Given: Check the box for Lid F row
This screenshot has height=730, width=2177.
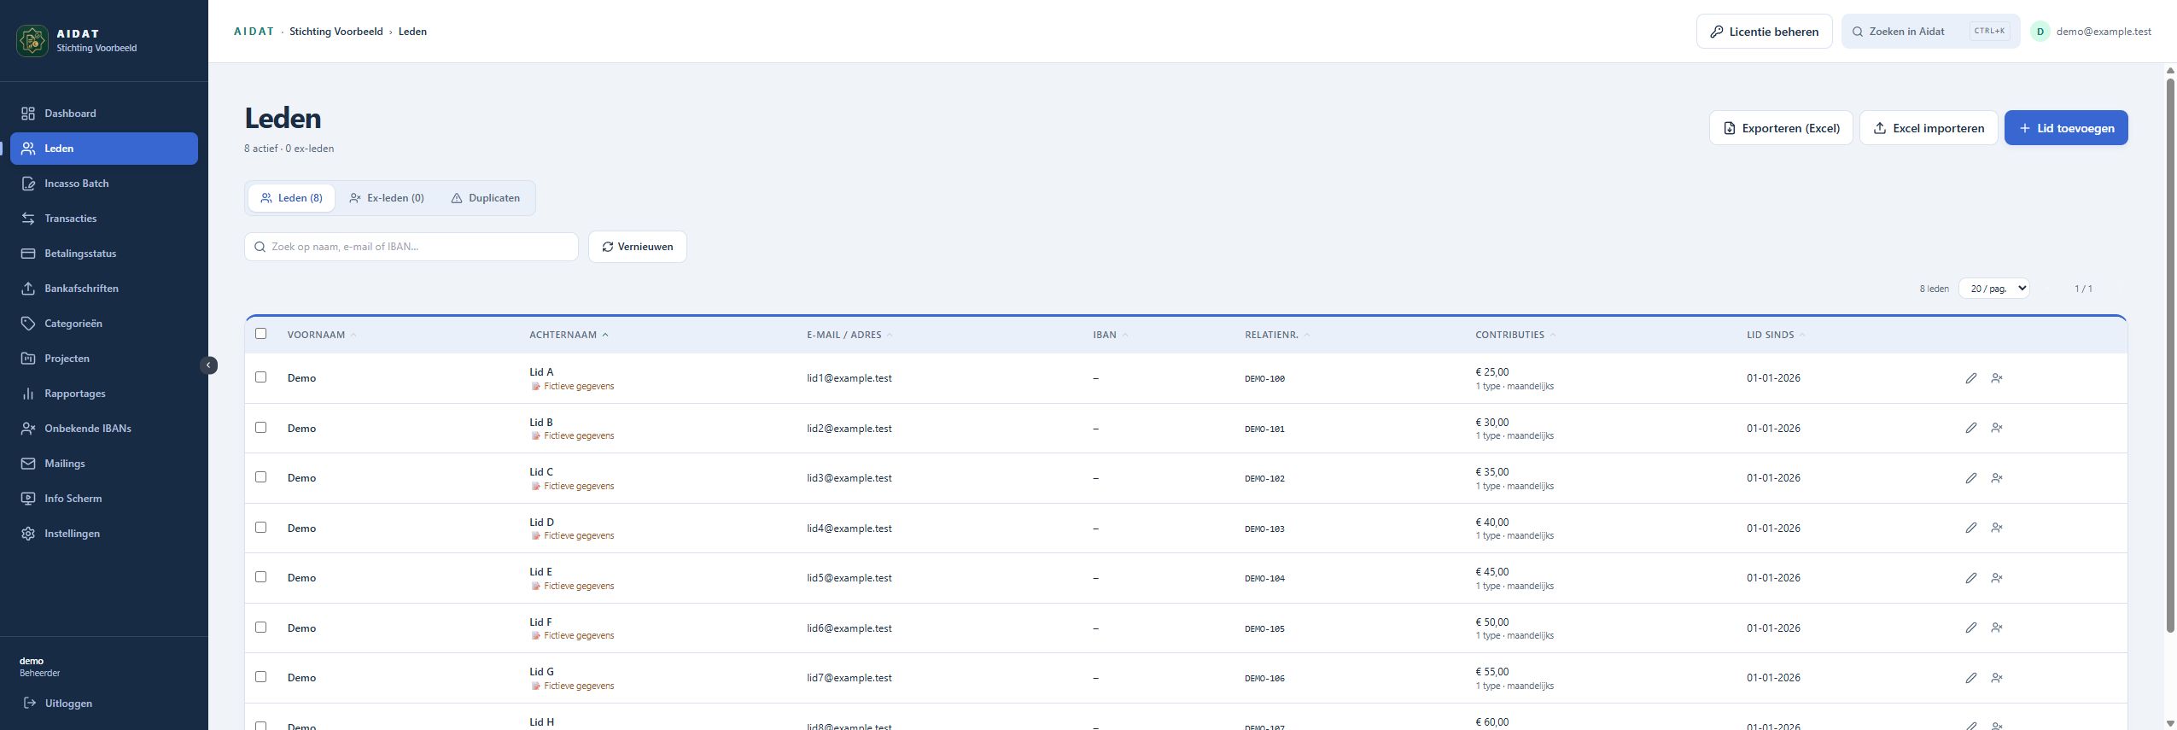Looking at the screenshot, I should [260, 628].
